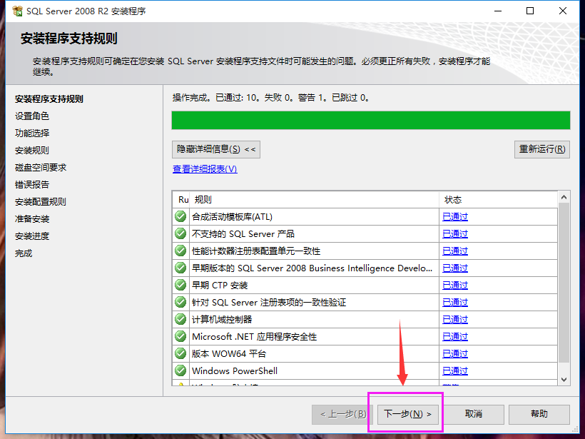Click the green progress bar
Image resolution: width=585 pixels, height=439 pixels.
[x=371, y=120]
